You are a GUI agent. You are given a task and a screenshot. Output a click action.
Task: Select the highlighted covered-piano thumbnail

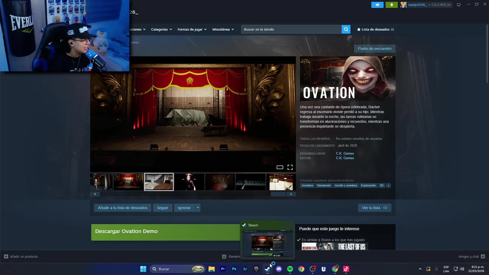tap(159, 182)
